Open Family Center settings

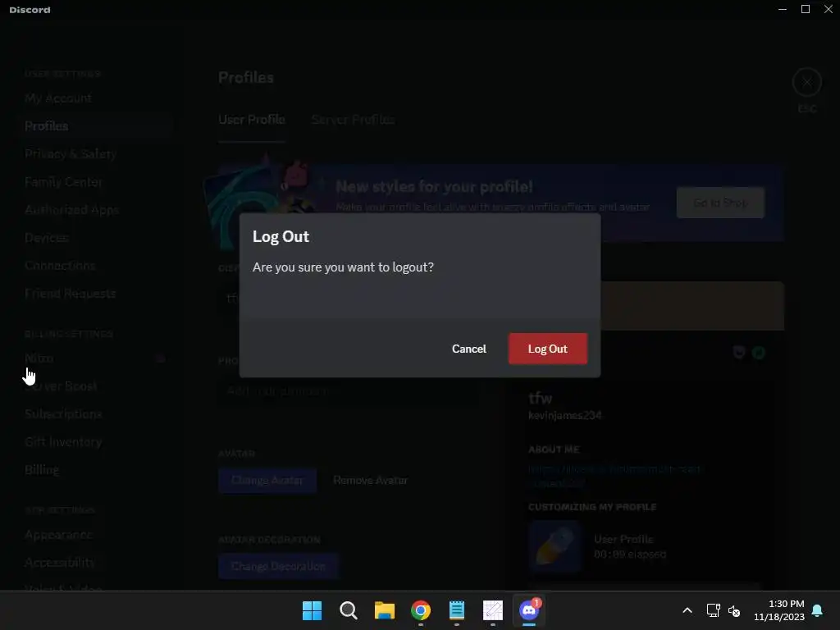[x=63, y=181]
